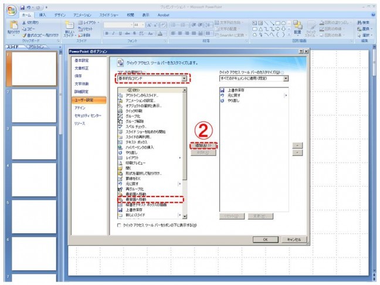Select 上書き保存 in the right toolbar list

235,91
